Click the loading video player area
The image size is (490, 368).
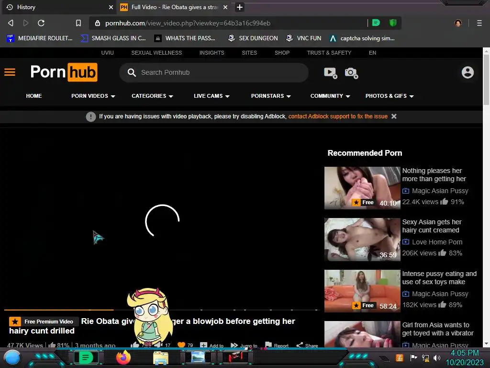tap(162, 219)
